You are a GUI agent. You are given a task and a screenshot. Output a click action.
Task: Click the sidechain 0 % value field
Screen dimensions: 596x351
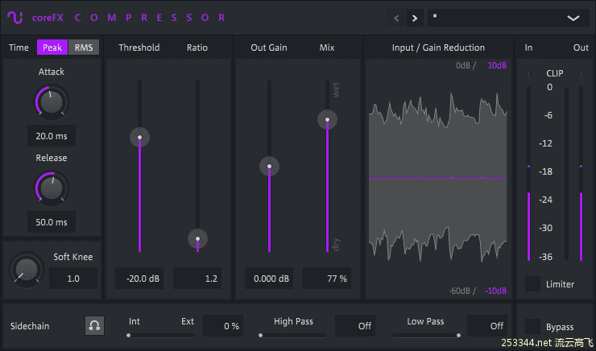coord(223,326)
